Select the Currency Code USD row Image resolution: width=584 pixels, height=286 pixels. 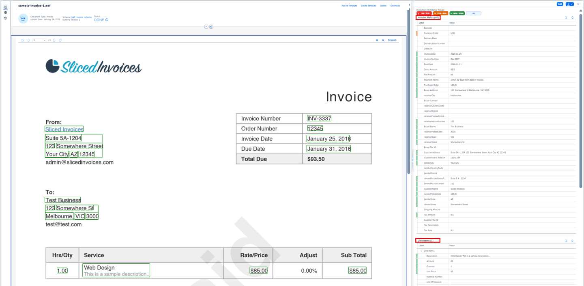(496, 33)
